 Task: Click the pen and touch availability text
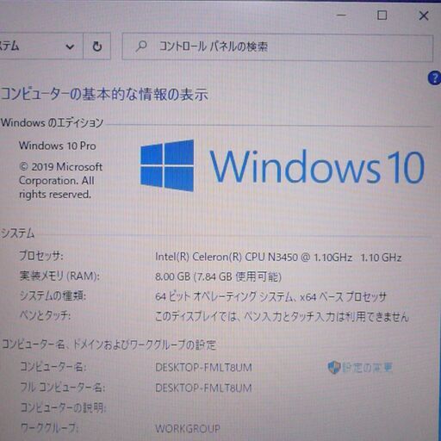pos(282,317)
